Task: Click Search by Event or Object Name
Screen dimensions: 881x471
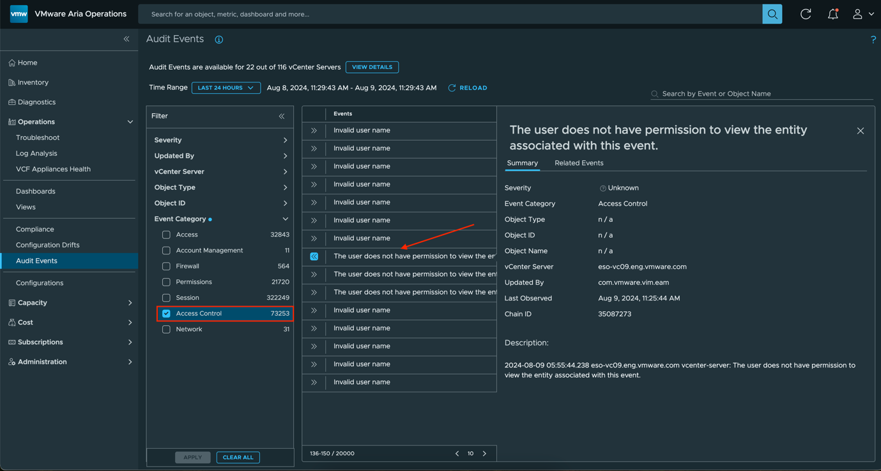Action: pyautogui.click(x=762, y=94)
